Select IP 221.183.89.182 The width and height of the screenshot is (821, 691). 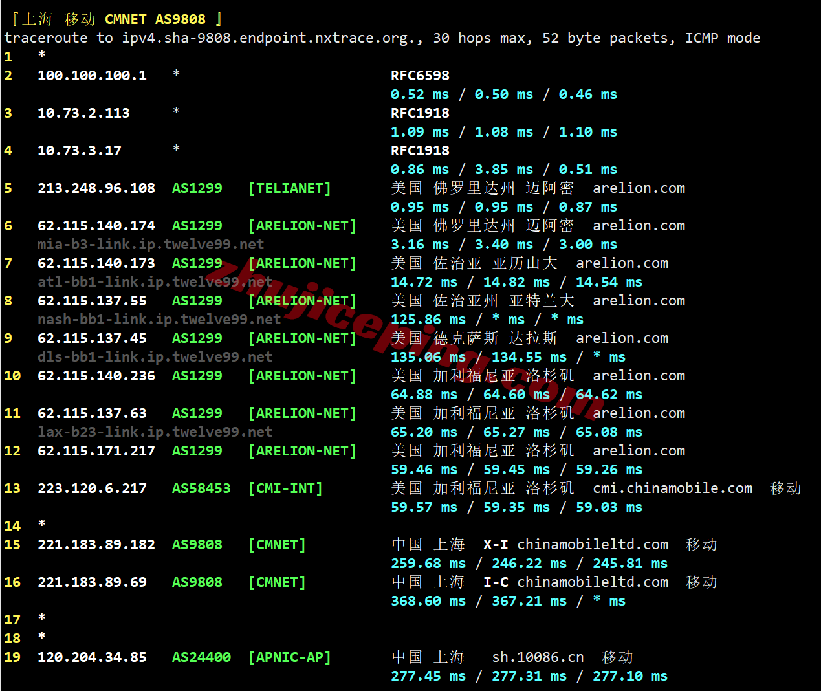[96, 545]
